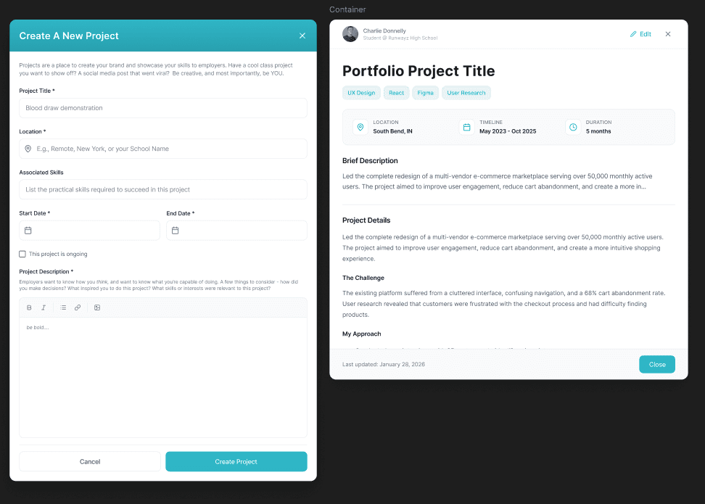705x504 pixels.
Task: Click the Bold formatting icon
Action: 29,307
